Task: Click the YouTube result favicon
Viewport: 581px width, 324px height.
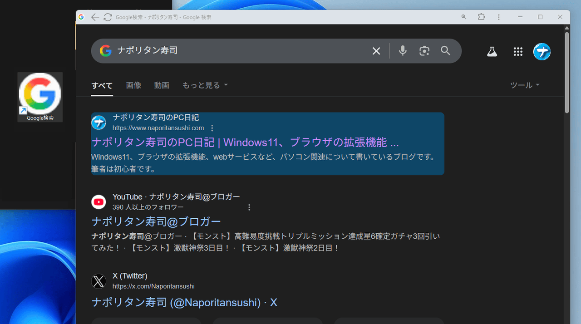Action: (98, 202)
